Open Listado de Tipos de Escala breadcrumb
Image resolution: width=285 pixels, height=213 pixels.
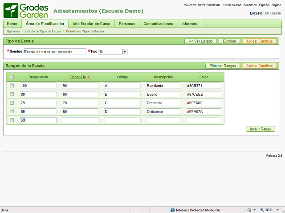(x=43, y=32)
